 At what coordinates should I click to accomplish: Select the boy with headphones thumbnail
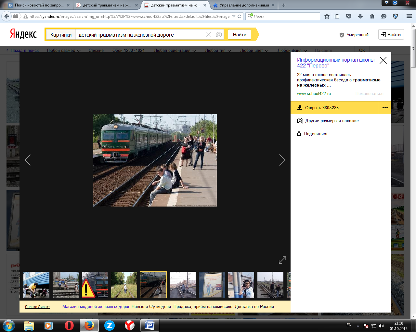click(x=241, y=285)
